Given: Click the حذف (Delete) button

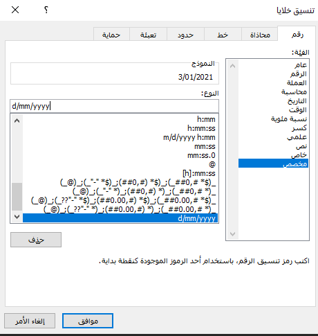Looking at the screenshot, I should (36, 240).
